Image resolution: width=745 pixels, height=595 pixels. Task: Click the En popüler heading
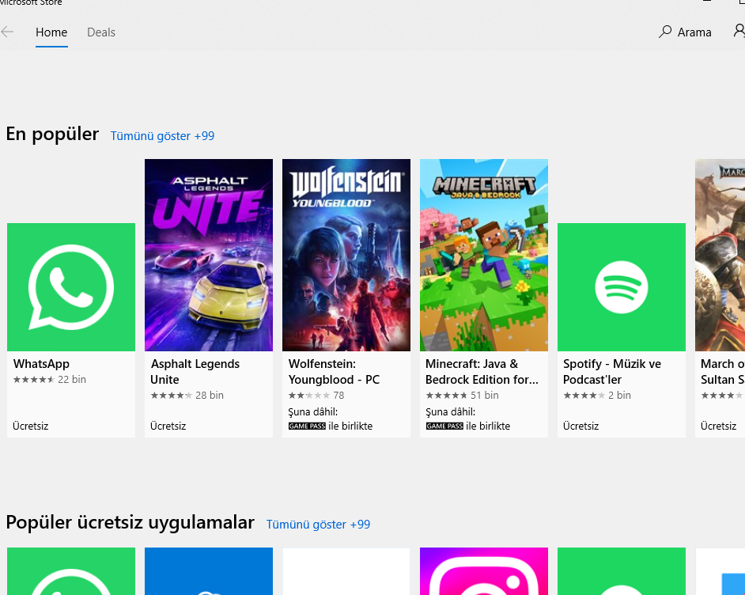[x=52, y=135]
